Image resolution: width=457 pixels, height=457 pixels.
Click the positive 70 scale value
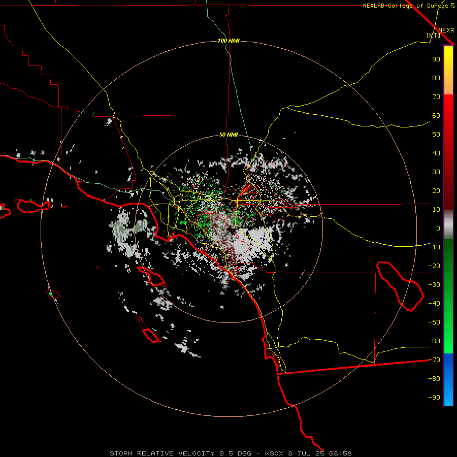pyautogui.click(x=436, y=97)
